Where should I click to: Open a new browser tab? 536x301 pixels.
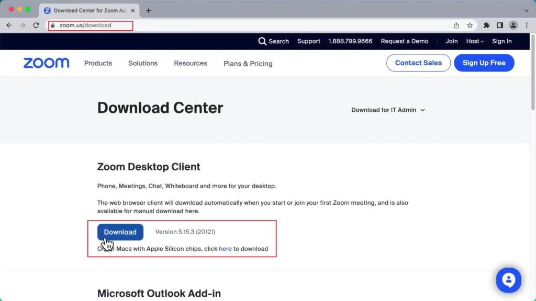(x=149, y=10)
